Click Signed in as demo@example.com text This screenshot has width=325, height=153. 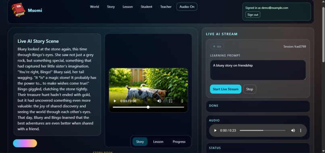coord(267,8)
